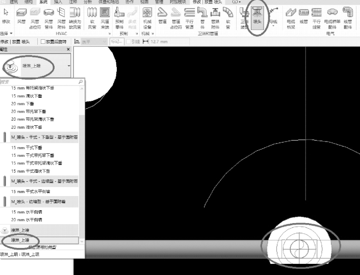Select the 软风管 flex duct tool
360x275 pixels.
pyautogui.click(x=92, y=18)
